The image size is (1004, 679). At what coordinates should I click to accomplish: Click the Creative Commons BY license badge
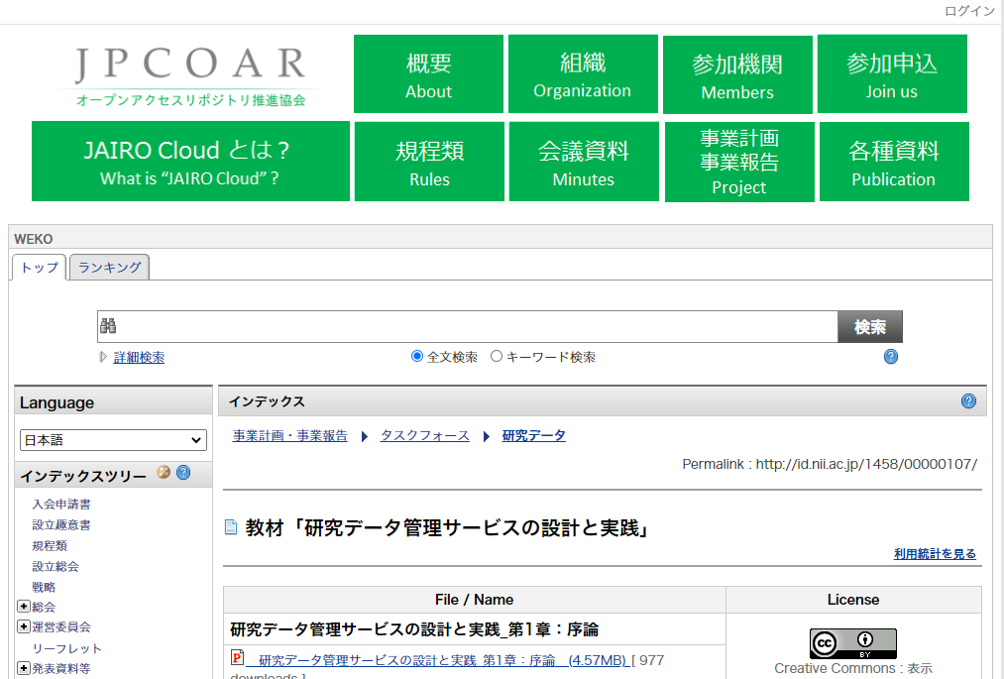[x=852, y=643]
